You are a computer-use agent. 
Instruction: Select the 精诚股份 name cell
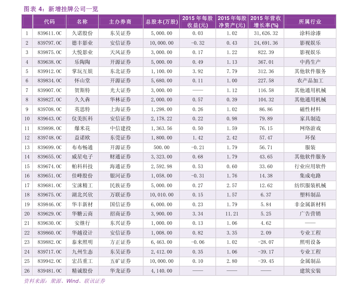click(x=82, y=271)
